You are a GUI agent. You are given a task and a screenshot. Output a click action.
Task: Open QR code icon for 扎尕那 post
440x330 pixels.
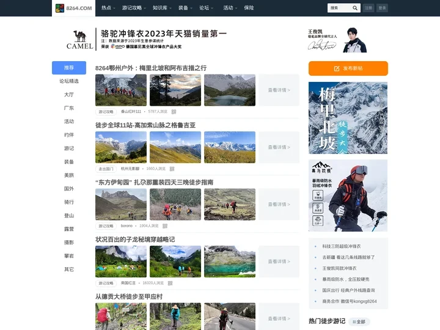coord(165,226)
